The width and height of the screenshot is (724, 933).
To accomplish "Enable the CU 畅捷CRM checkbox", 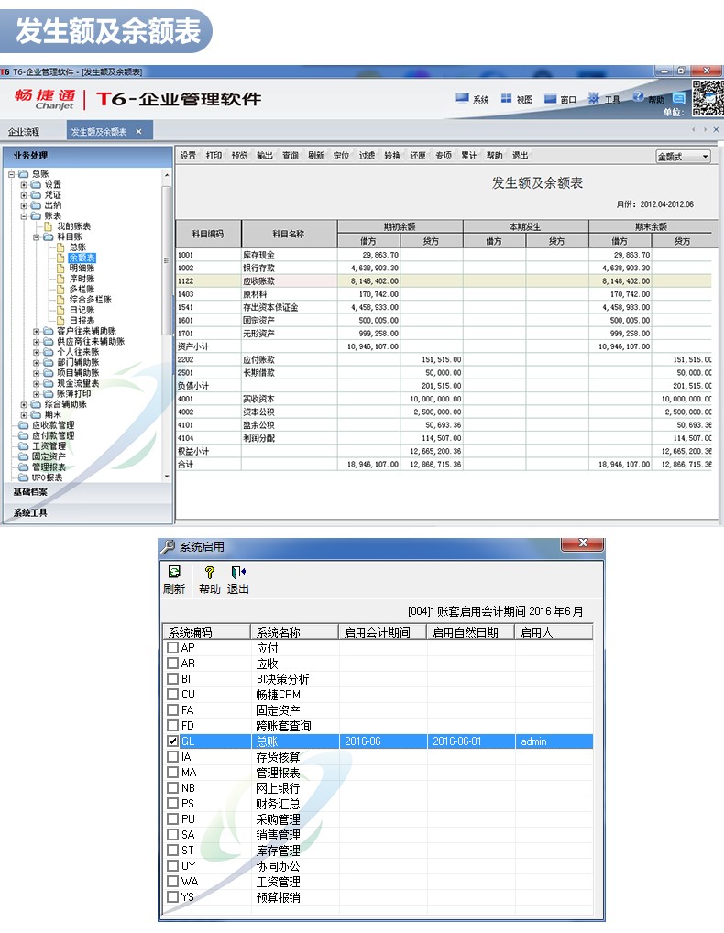I will 172,694.
